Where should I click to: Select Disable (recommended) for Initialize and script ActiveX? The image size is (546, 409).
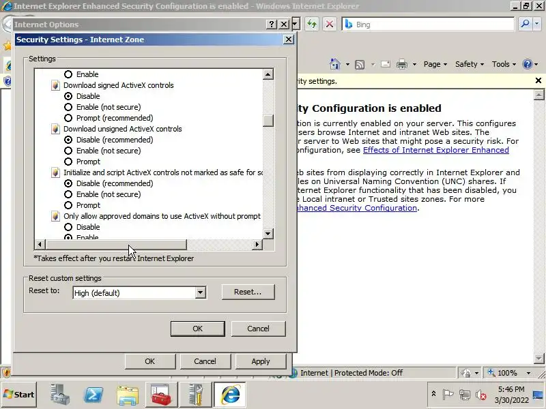coord(68,183)
